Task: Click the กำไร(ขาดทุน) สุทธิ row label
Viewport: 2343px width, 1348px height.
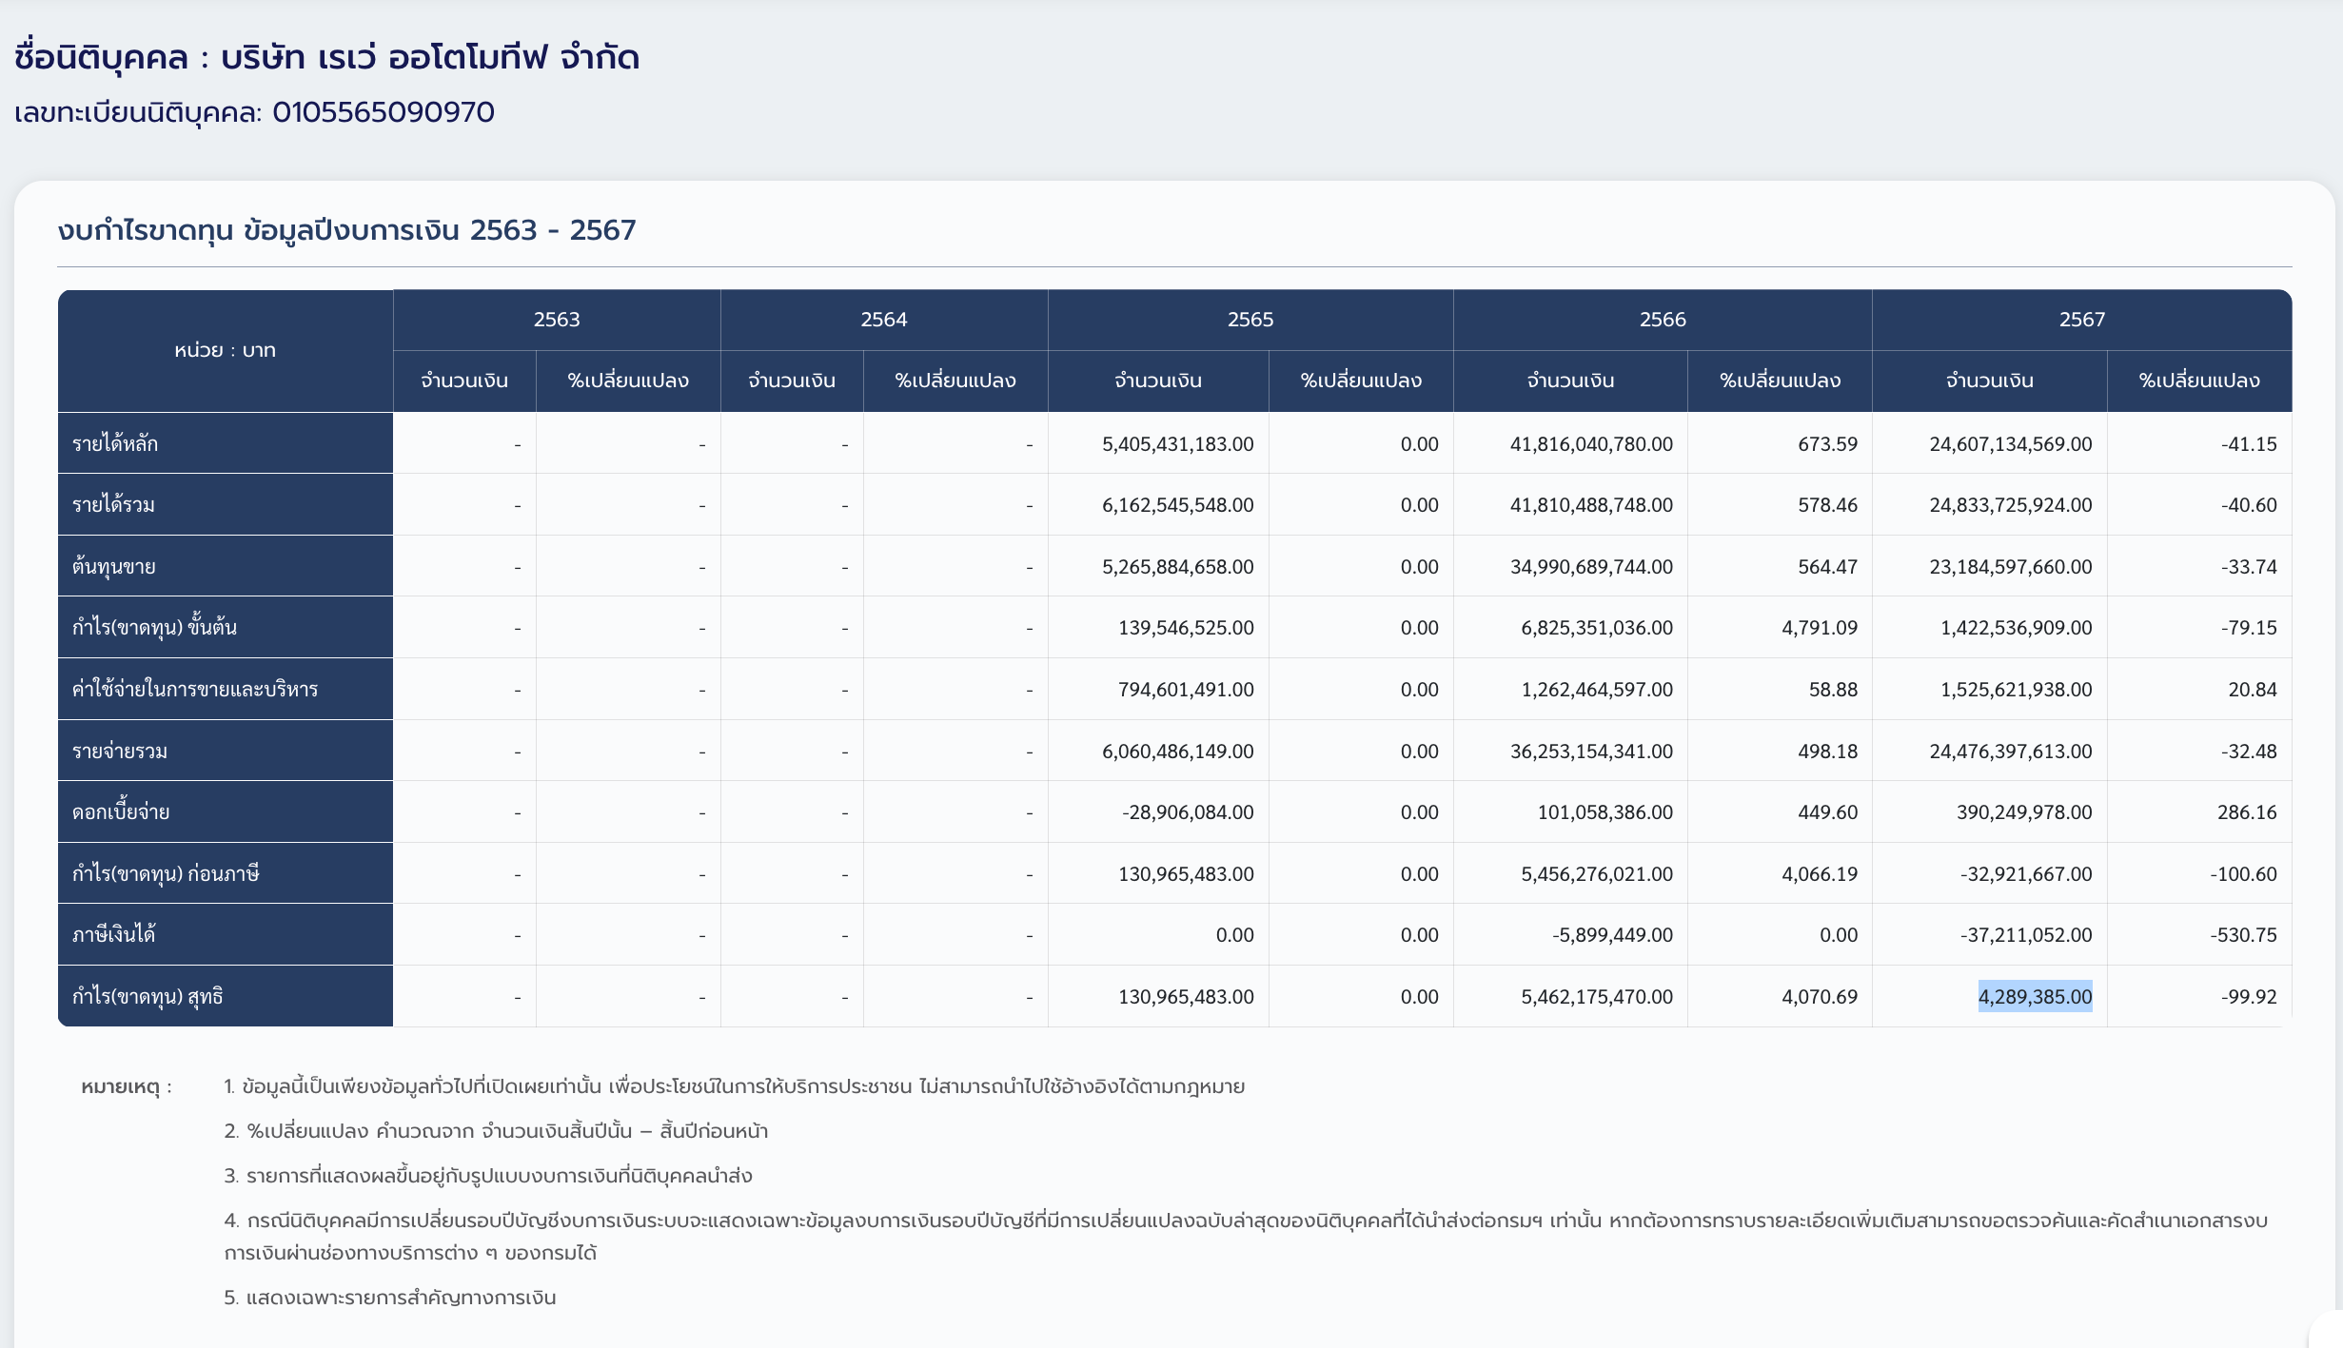Action: [148, 996]
